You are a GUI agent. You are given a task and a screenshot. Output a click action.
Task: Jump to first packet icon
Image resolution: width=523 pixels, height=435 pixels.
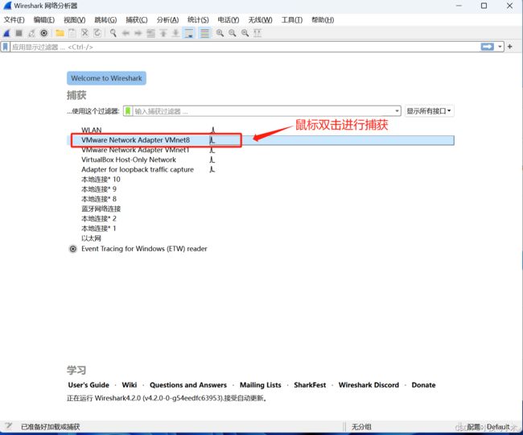pos(163,33)
